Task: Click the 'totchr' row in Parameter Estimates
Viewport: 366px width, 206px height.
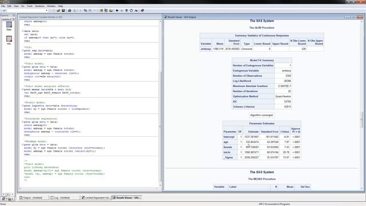Action: point(262,152)
